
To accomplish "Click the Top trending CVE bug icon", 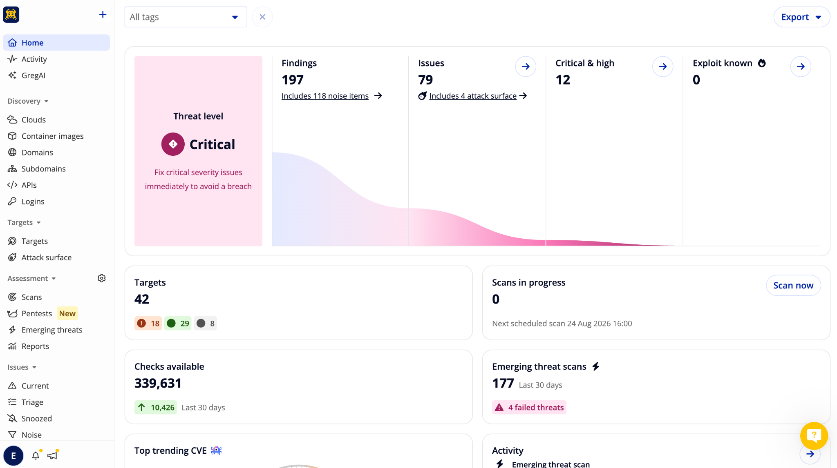I will pos(216,450).
